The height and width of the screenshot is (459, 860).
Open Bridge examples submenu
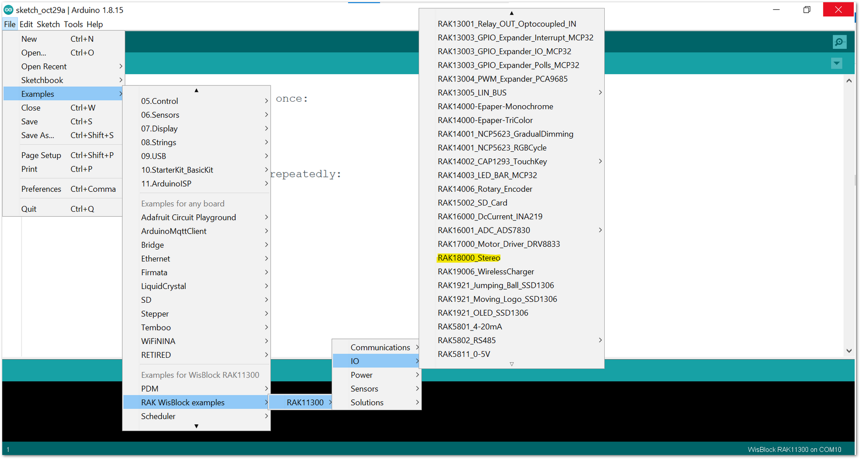click(x=197, y=245)
